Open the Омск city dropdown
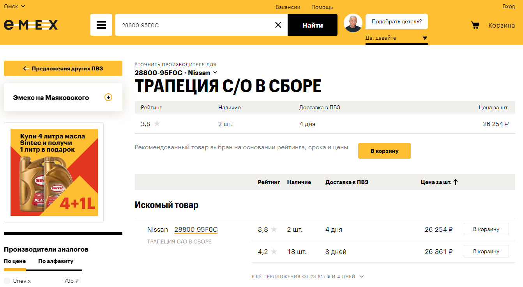The height and width of the screenshot is (287, 523). click(x=14, y=6)
